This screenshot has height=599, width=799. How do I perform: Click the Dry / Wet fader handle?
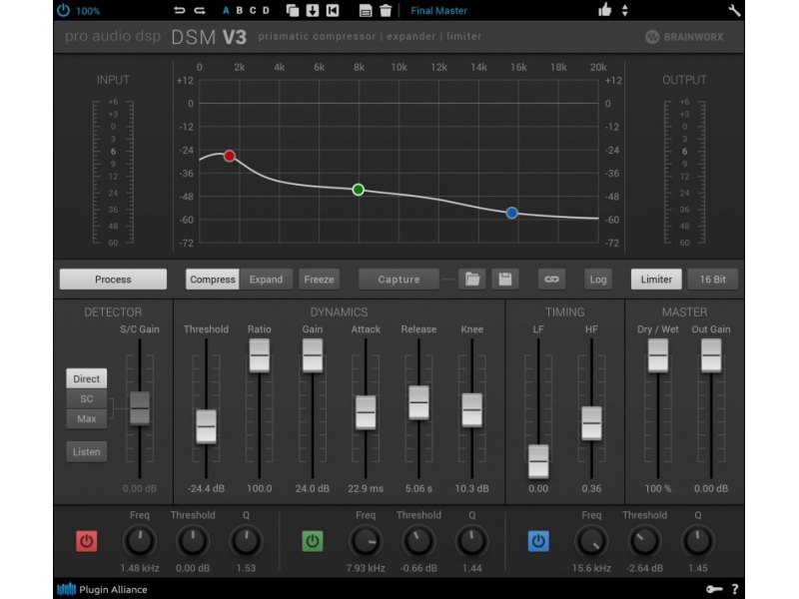(x=658, y=355)
